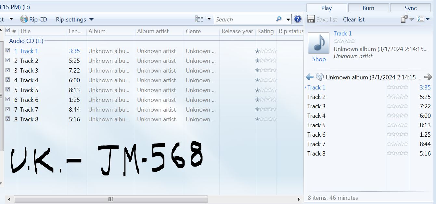The width and height of the screenshot is (436, 204).
Task: Click the Clear list button
Action: coord(353,20)
